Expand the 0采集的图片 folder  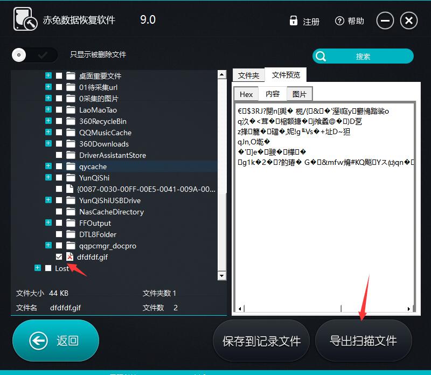tap(48, 98)
